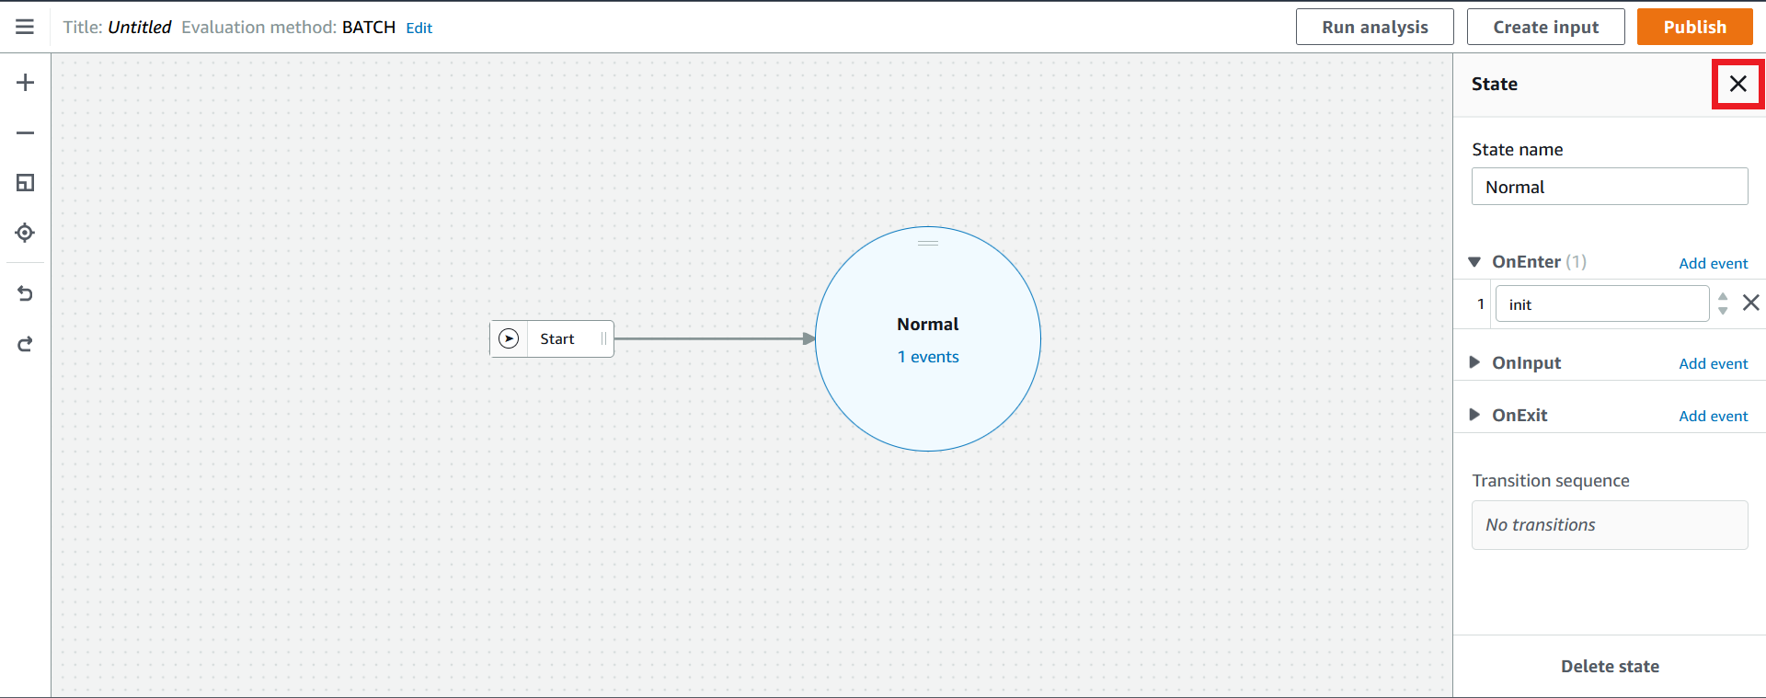Viewport: 1766px width, 698px height.
Task: Undo the last action
Action: 25,293
